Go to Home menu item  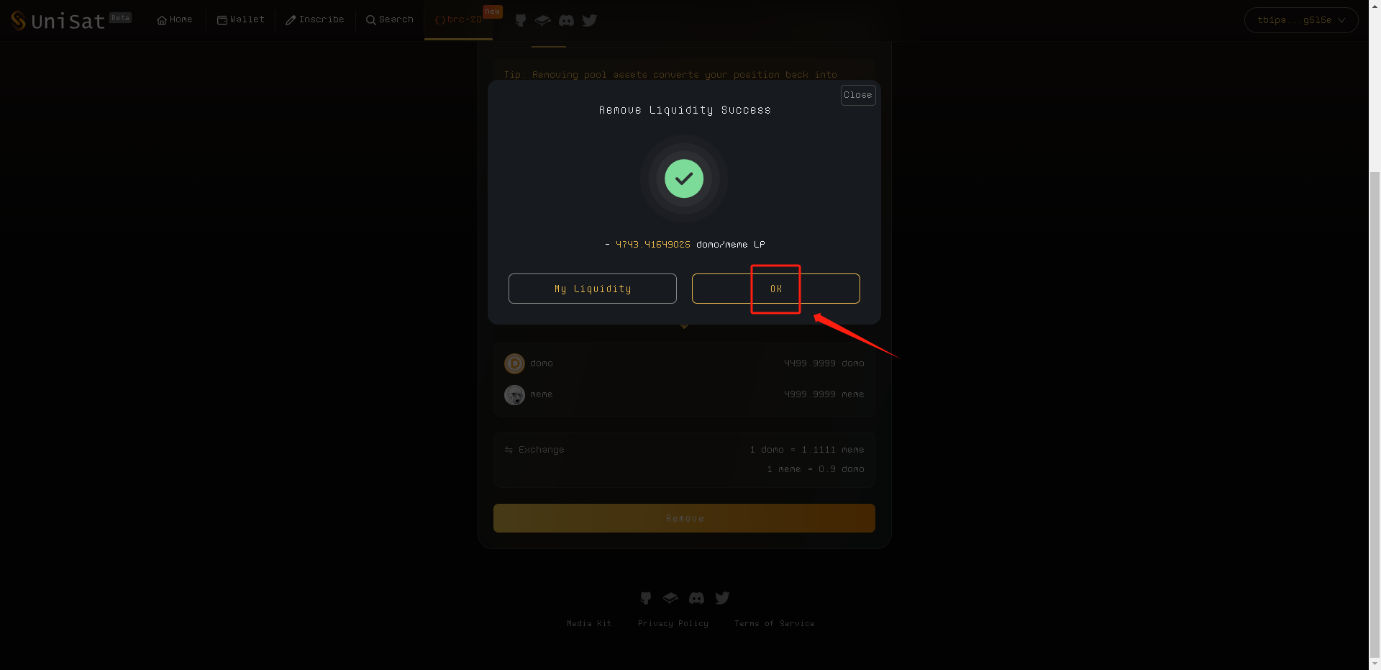(175, 19)
